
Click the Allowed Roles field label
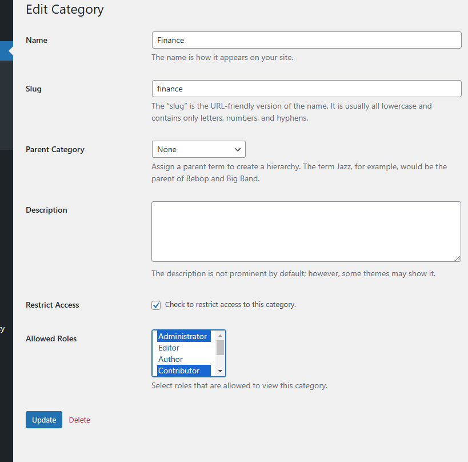(x=51, y=338)
